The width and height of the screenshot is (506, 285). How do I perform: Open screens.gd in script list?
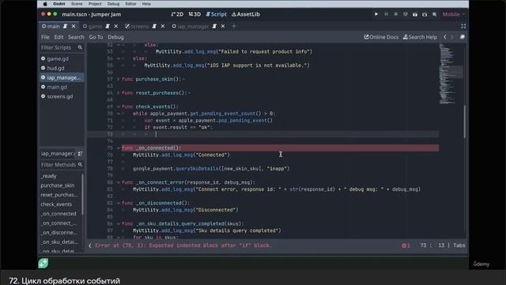60,97
